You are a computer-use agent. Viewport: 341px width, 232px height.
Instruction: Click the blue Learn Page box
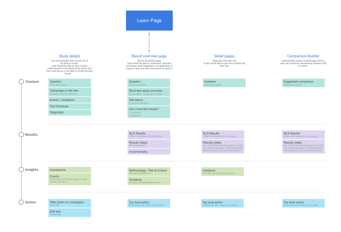click(x=149, y=20)
